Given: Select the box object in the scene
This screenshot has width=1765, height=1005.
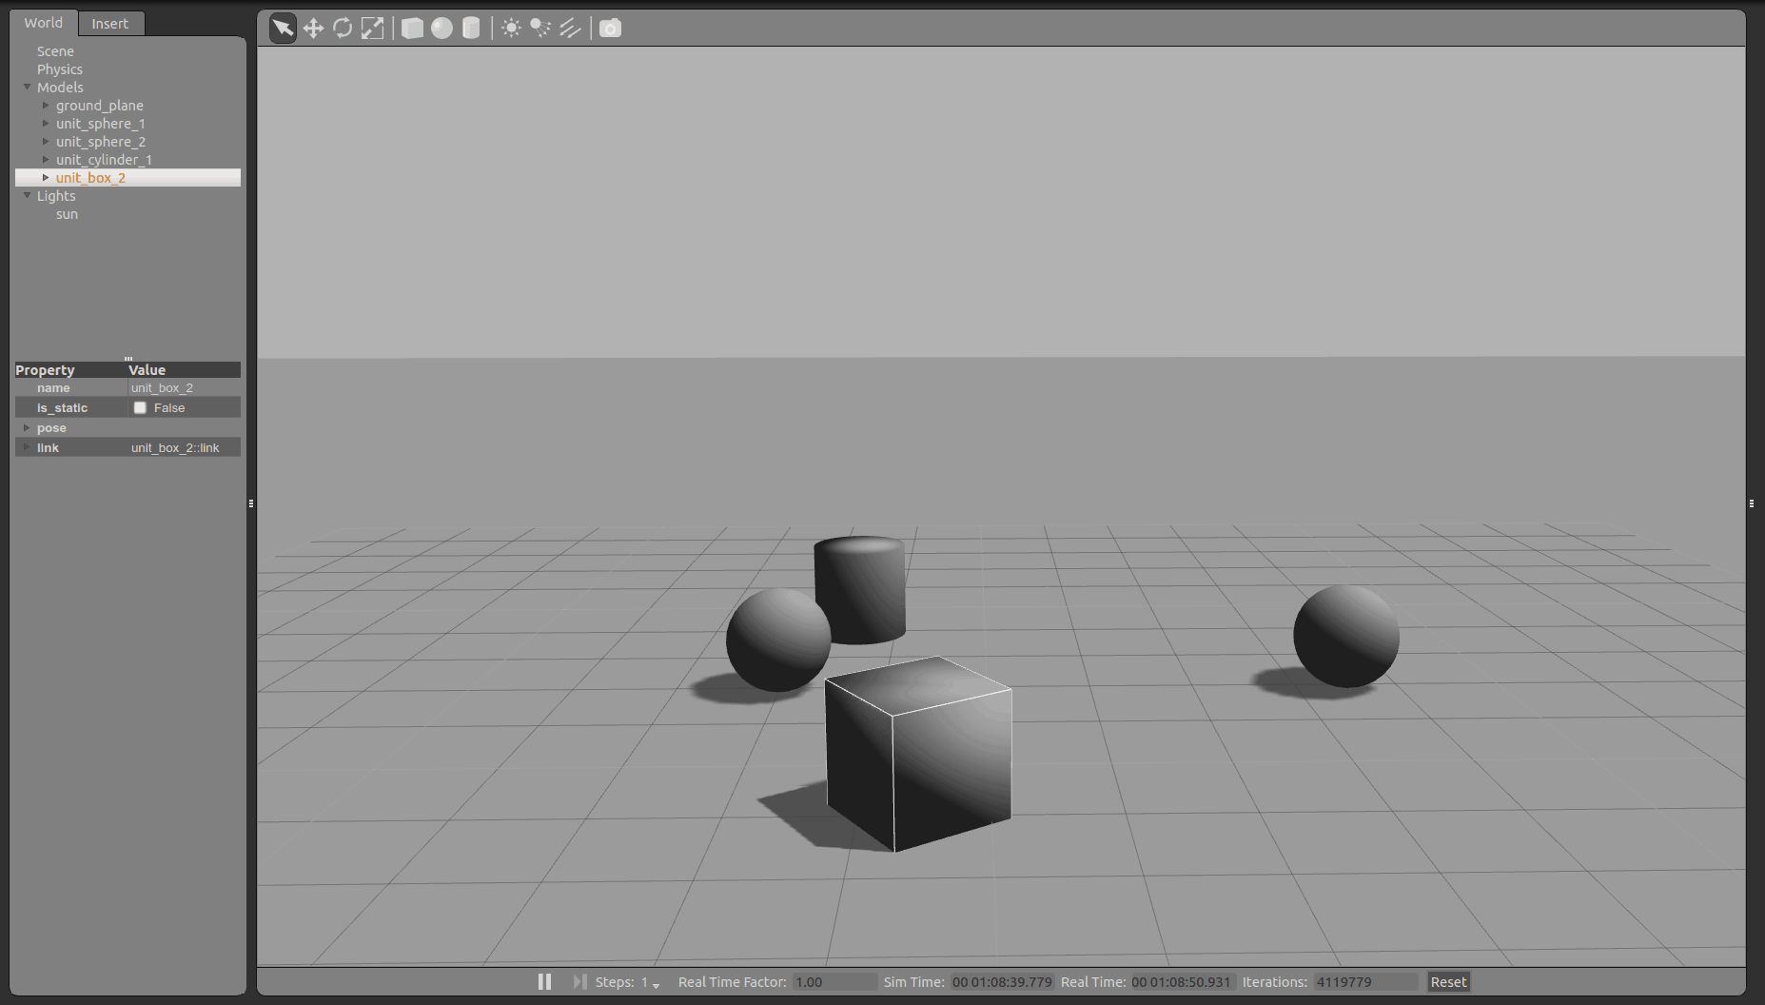Looking at the screenshot, I should (x=919, y=752).
